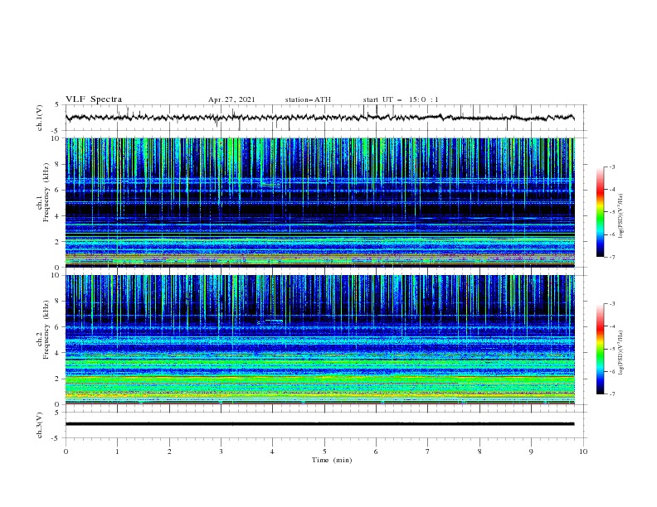Select the "start UT = 15:0 :1" text

point(401,99)
